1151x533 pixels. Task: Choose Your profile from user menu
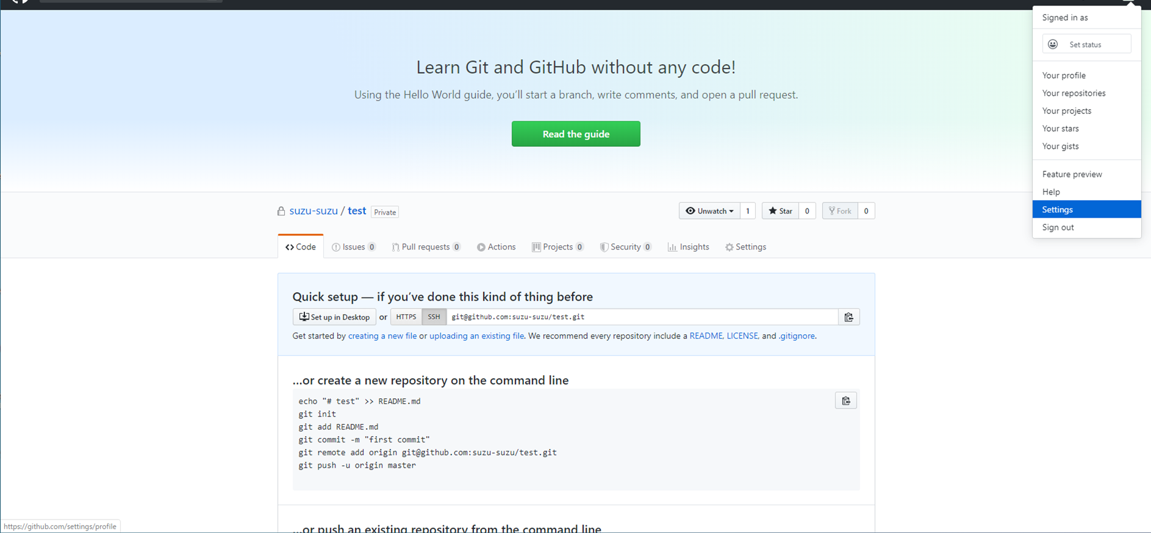click(x=1086, y=76)
